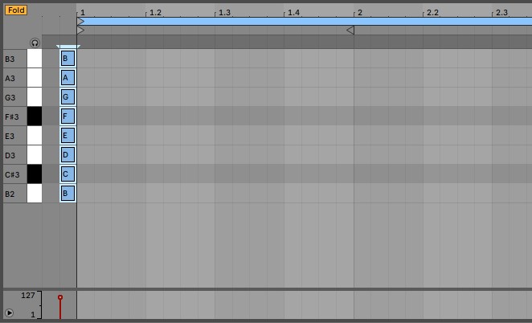
Task: Click the G3 piano key
Action: point(35,97)
